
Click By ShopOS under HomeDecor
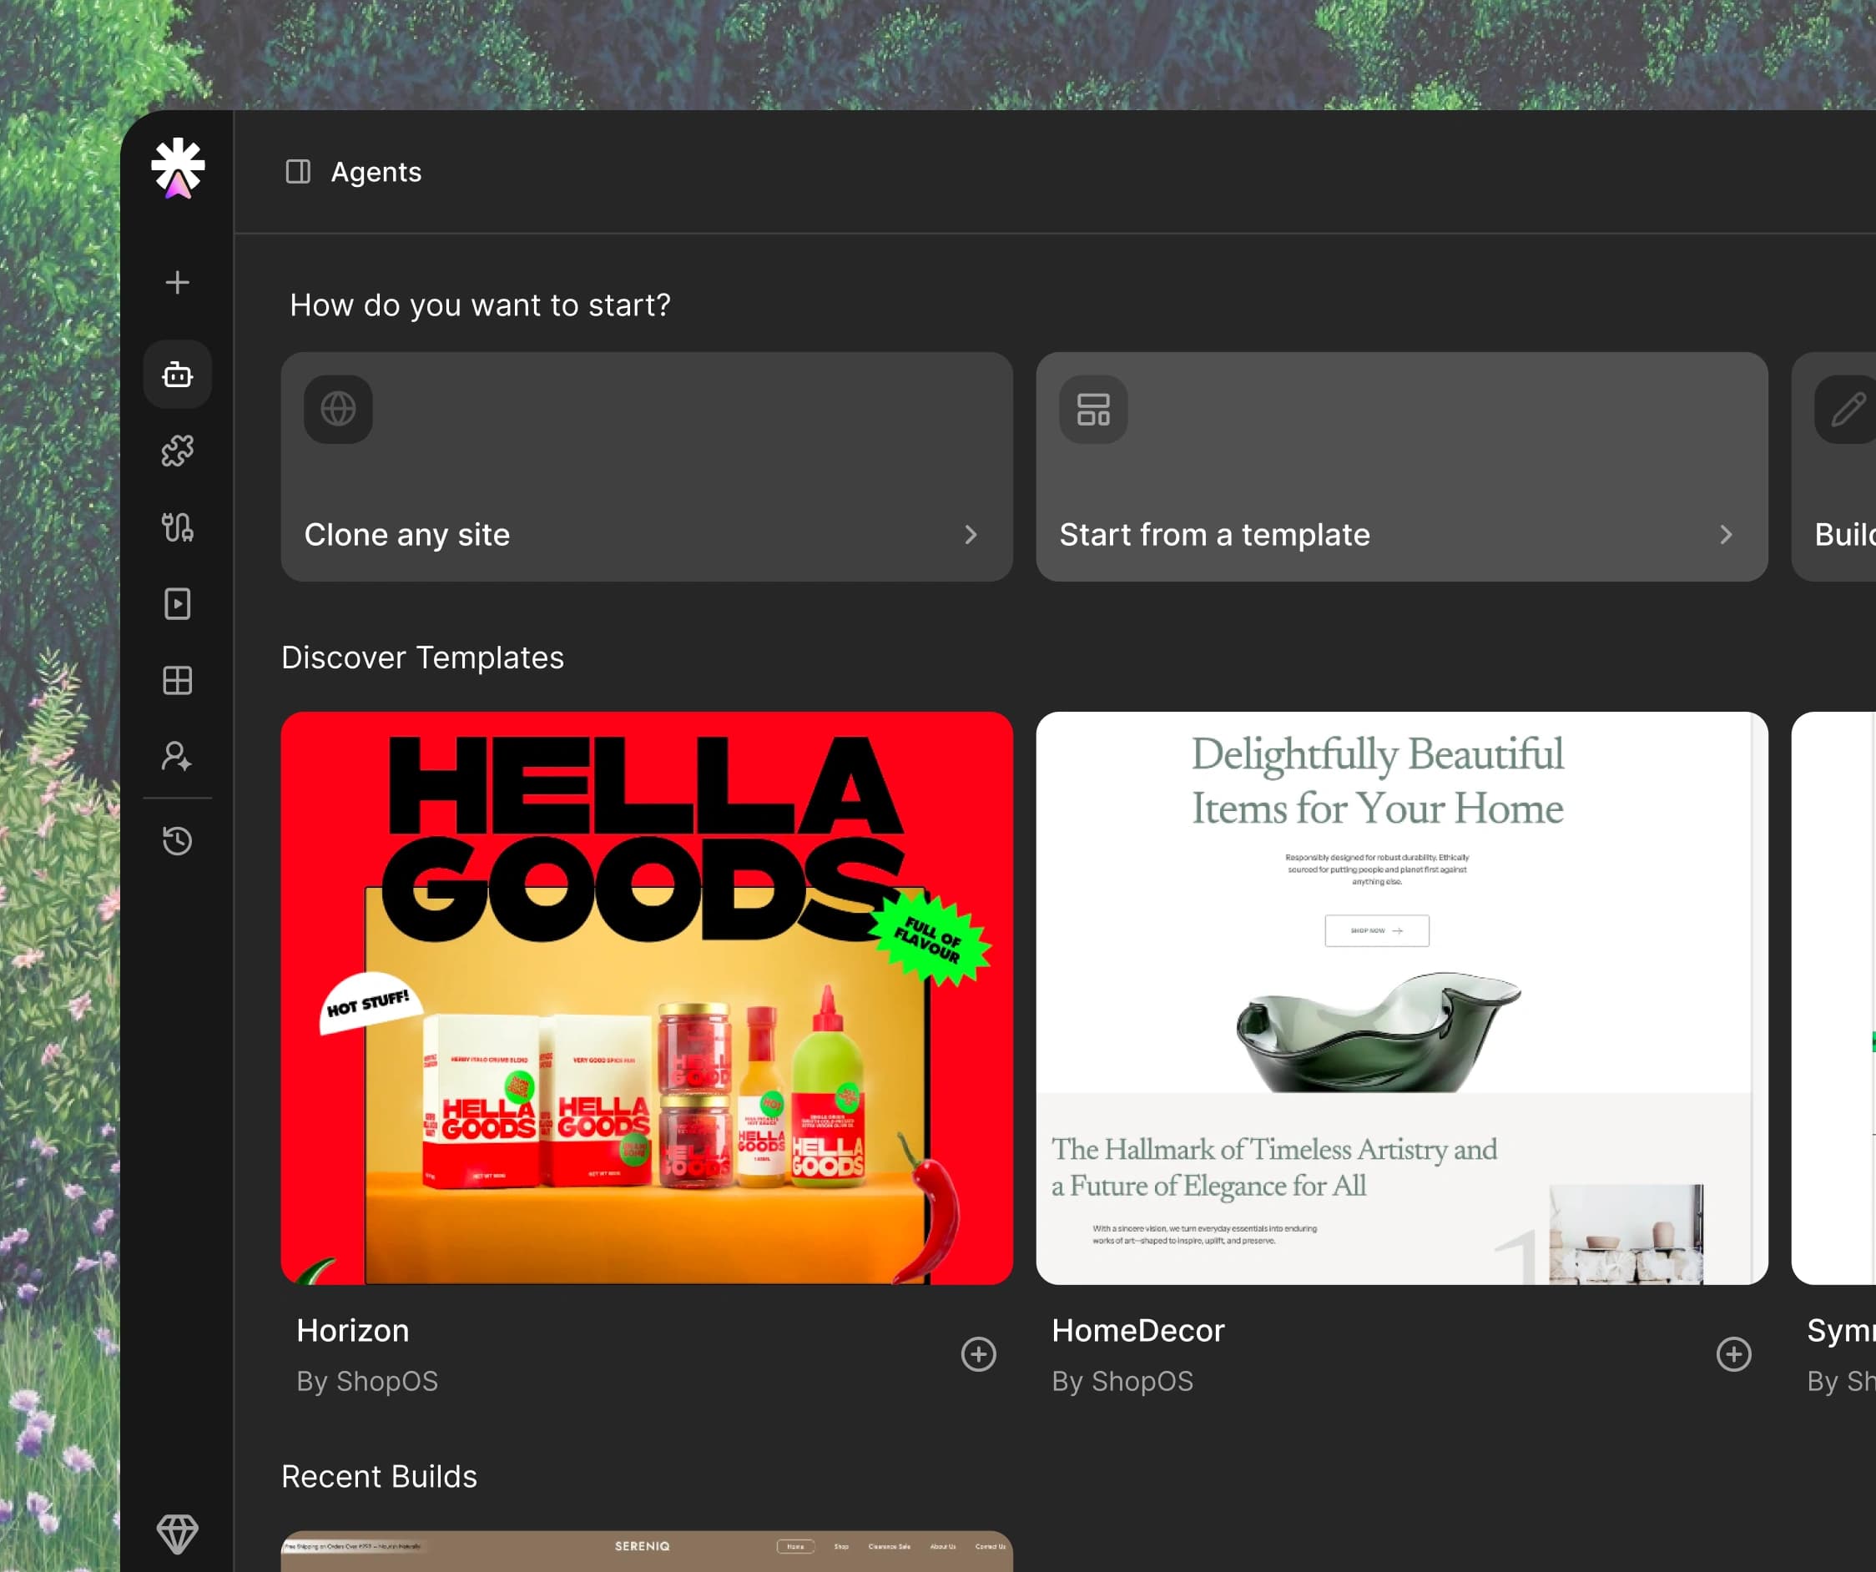[1122, 1381]
